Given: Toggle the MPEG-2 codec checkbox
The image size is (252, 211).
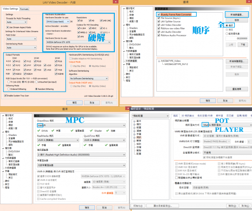Looking at the screenshot, I should [x=79, y=32].
